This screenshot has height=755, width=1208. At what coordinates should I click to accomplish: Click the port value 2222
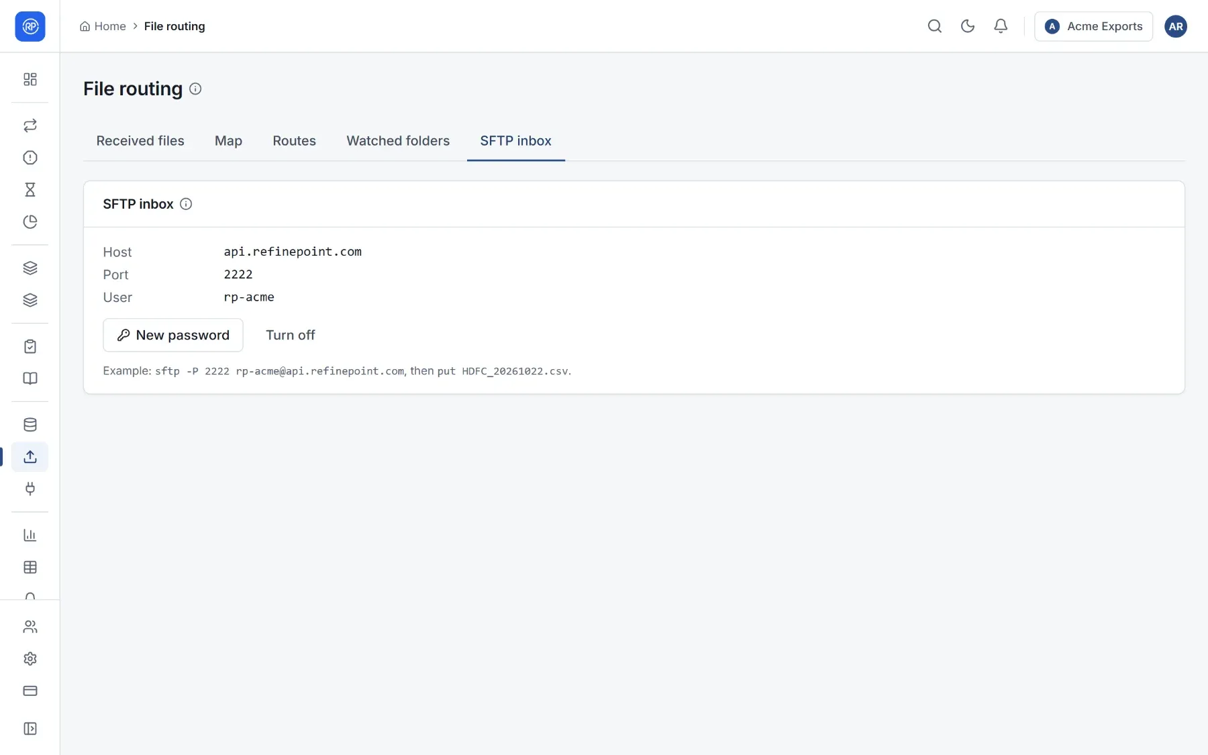click(238, 274)
